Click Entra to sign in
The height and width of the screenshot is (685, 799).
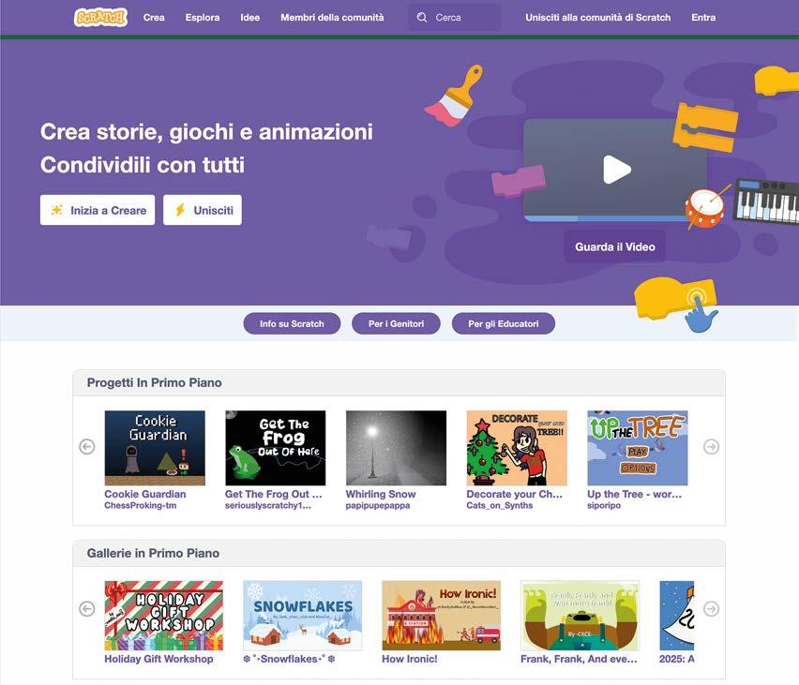[703, 17]
